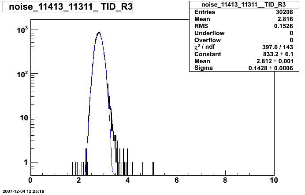Click the RMS label
305x195 pixels.
[x=201, y=26]
